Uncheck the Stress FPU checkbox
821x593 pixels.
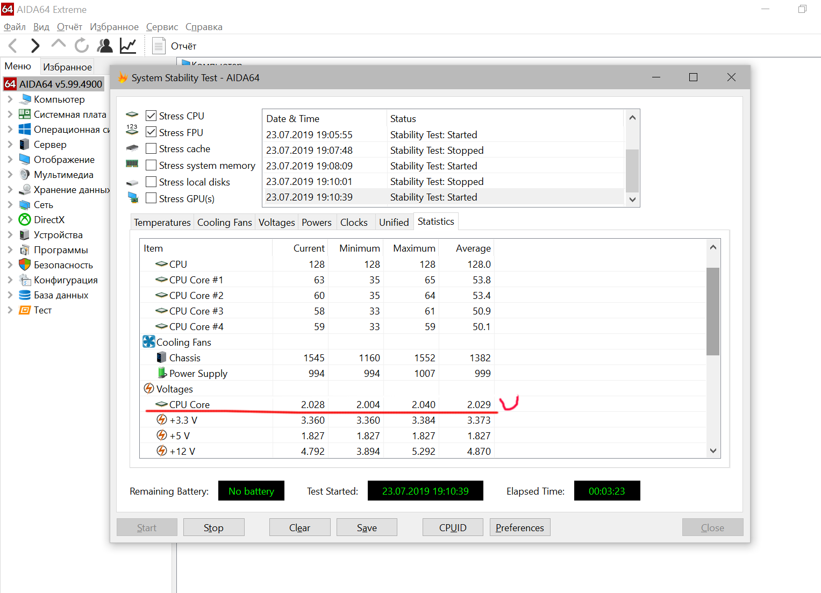(151, 132)
